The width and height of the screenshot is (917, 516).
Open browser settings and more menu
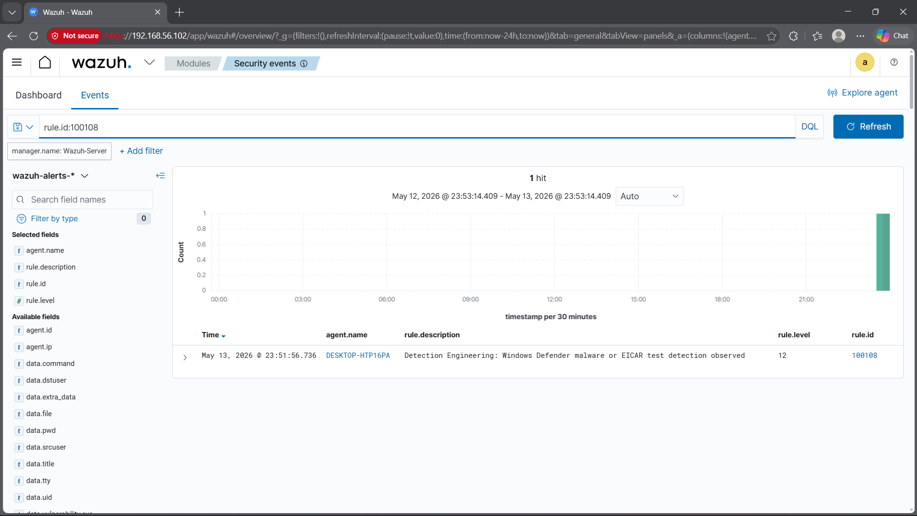coord(860,36)
